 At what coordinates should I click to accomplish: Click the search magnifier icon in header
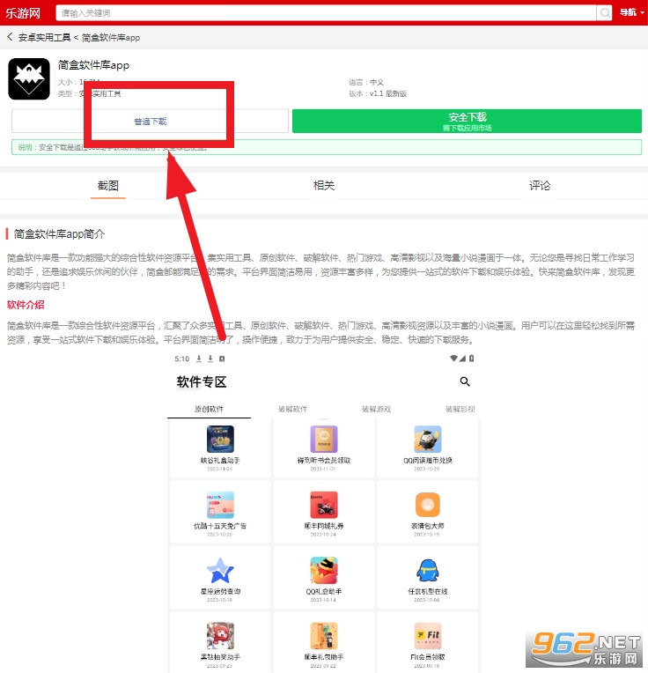pos(605,13)
